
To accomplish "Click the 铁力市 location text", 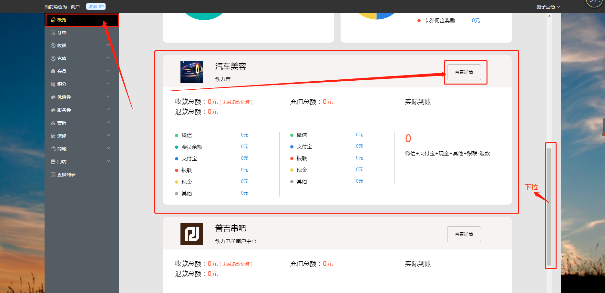I will tap(223, 79).
